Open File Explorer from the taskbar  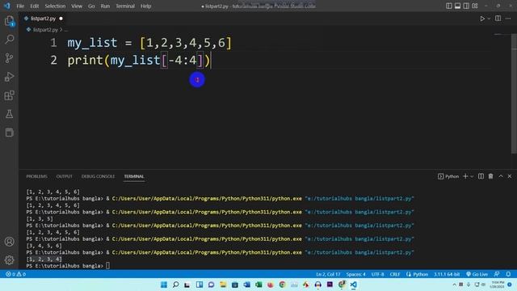point(223,285)
